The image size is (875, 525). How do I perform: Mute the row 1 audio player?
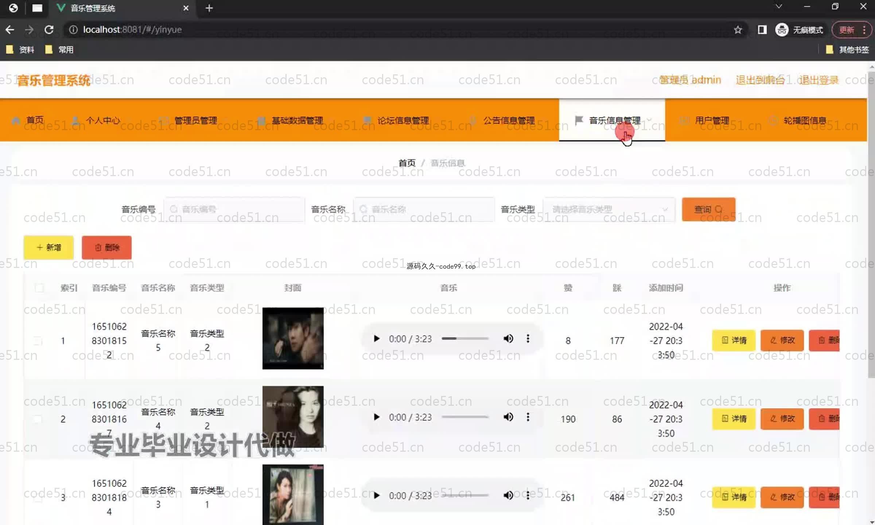(508, 339)
